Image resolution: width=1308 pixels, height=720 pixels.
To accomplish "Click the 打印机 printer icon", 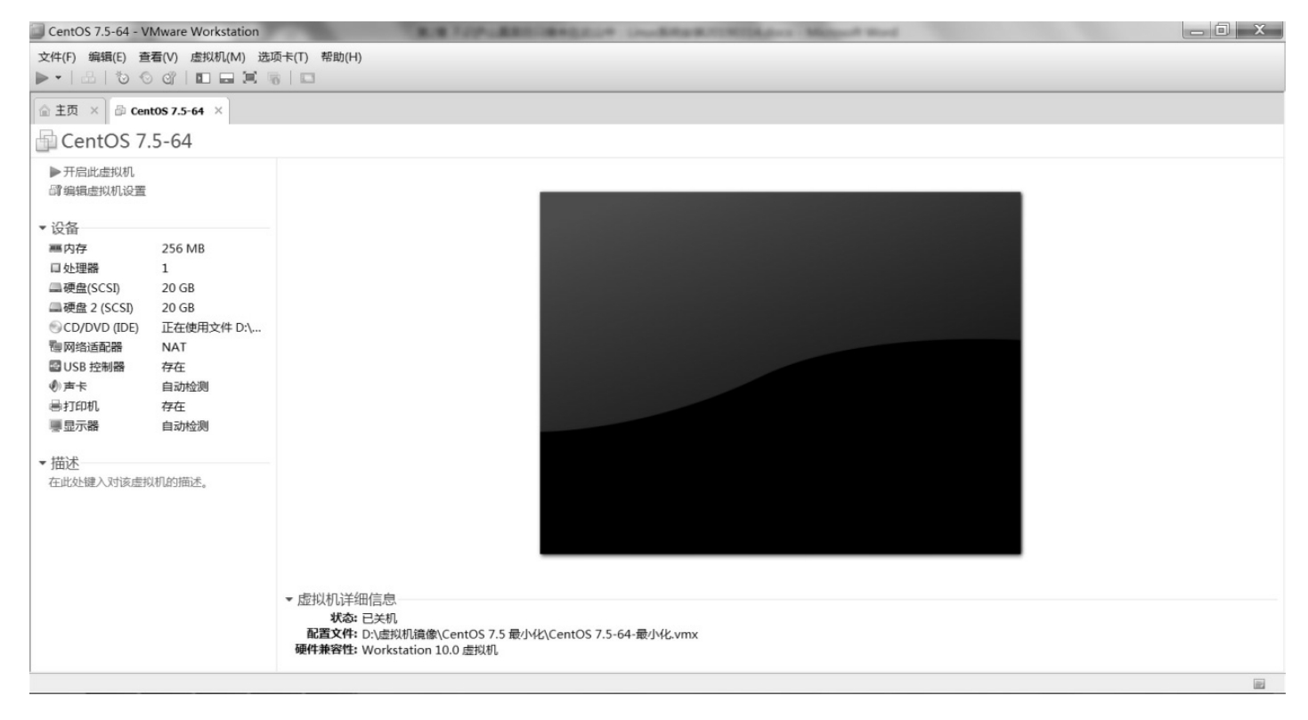I will pos(55,406).
